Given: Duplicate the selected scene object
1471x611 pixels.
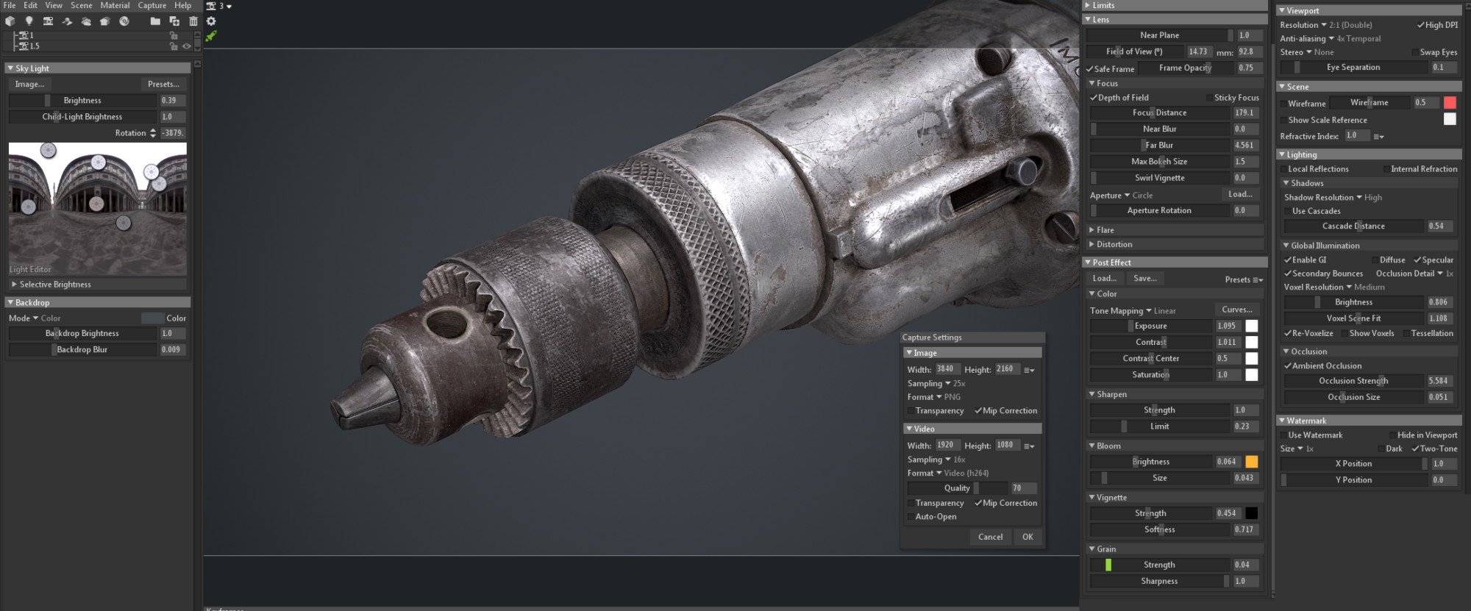Looking at the screenshot, I should [174, 21].
